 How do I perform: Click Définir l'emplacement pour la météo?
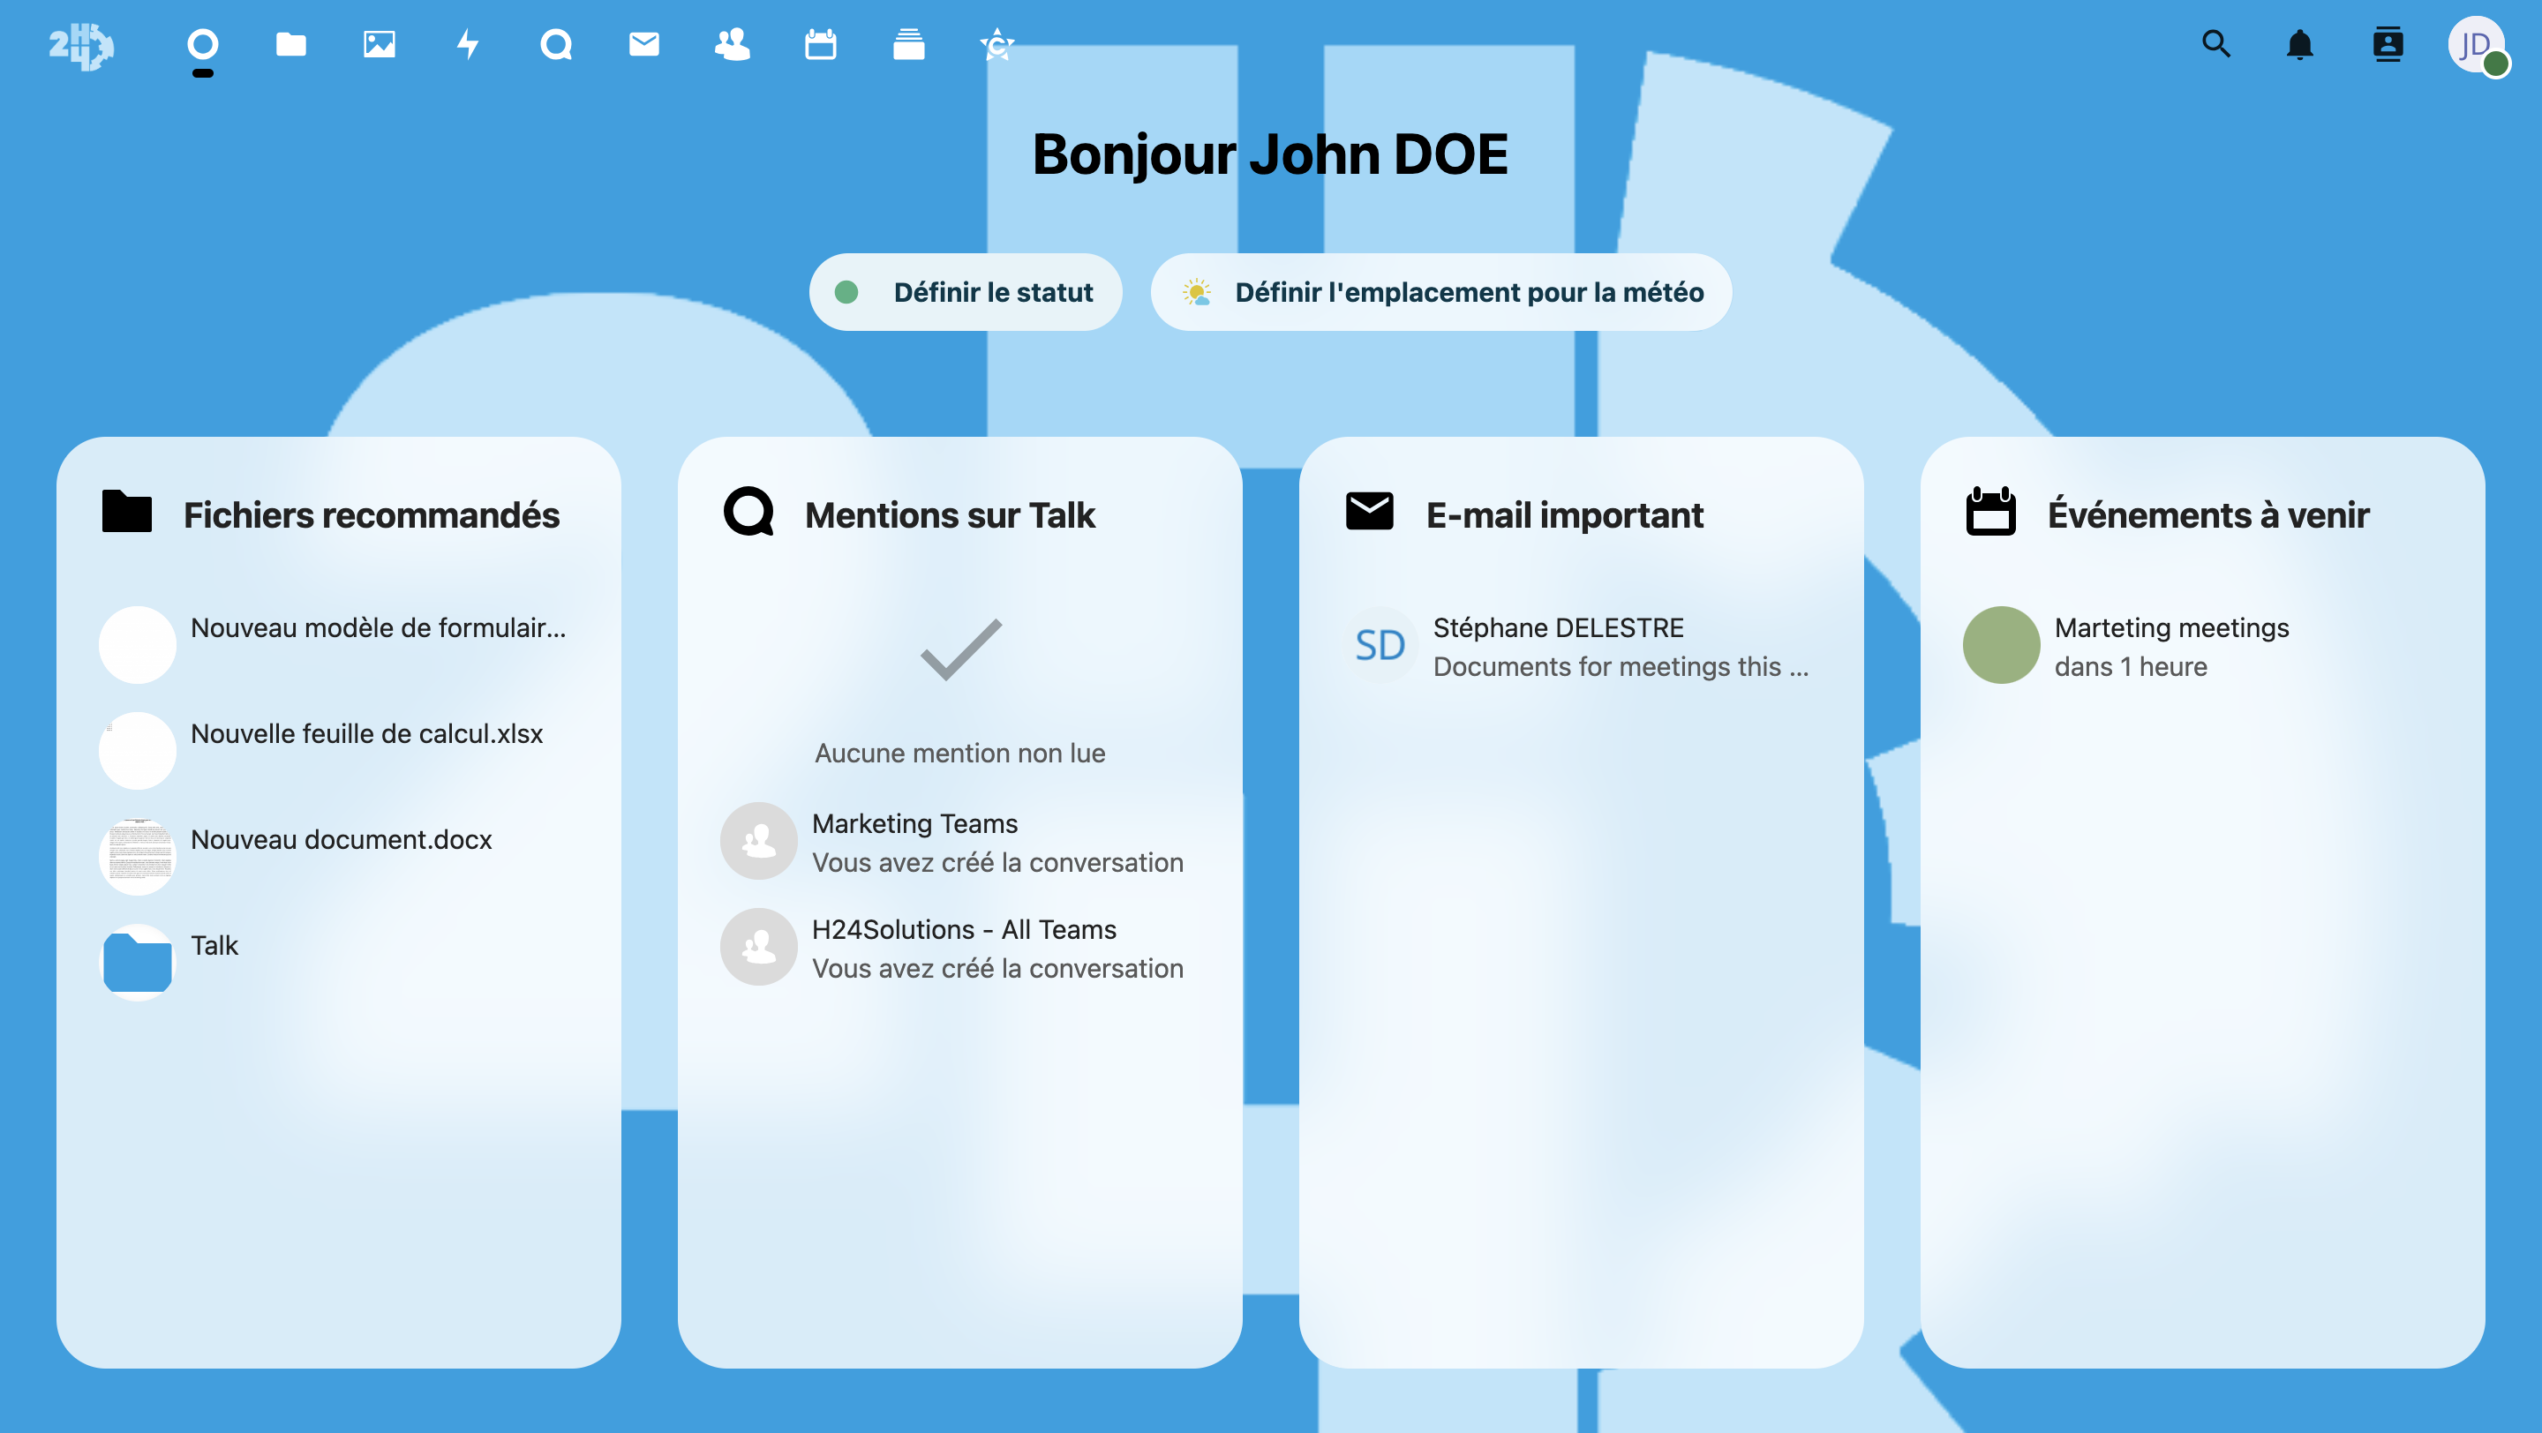coord(1440,292)
